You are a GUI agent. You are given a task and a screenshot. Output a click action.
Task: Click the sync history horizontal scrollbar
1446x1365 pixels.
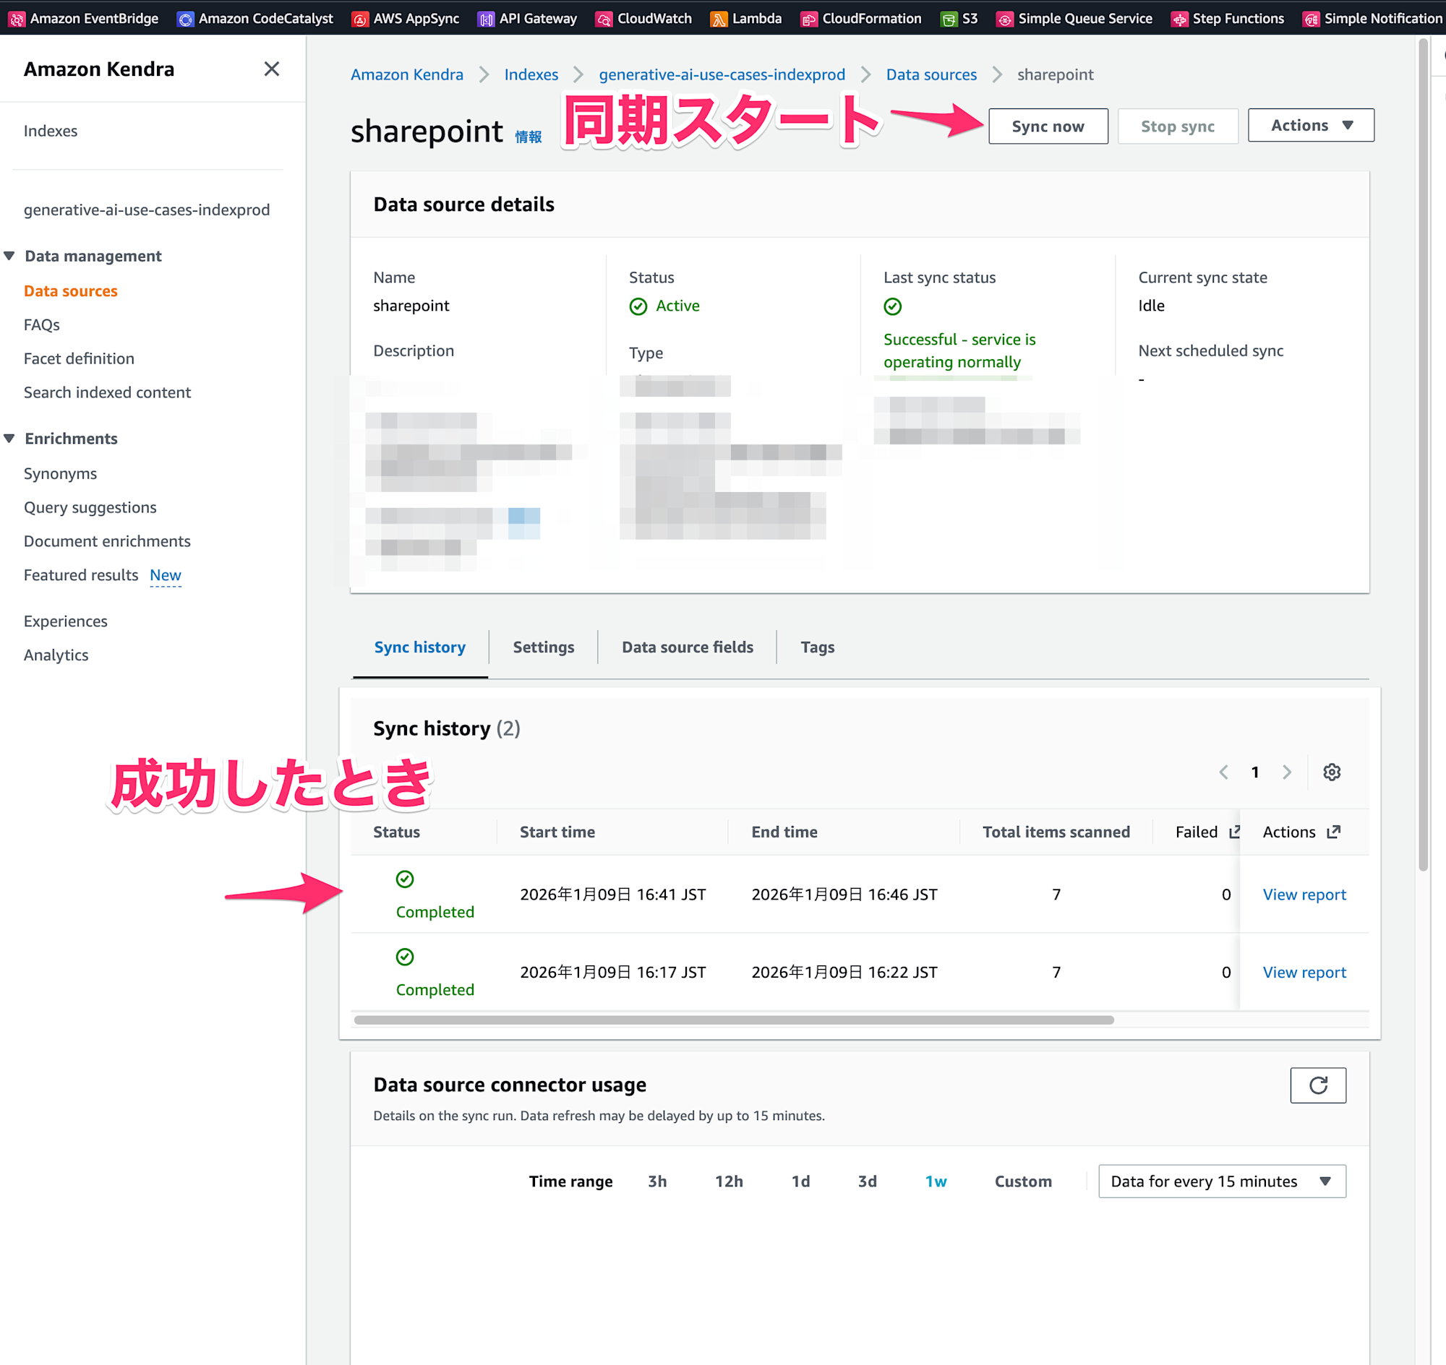733,1020
